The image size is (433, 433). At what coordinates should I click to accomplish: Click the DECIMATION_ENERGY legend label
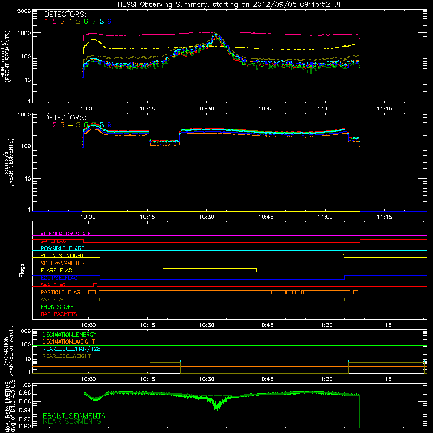[69, 334]
